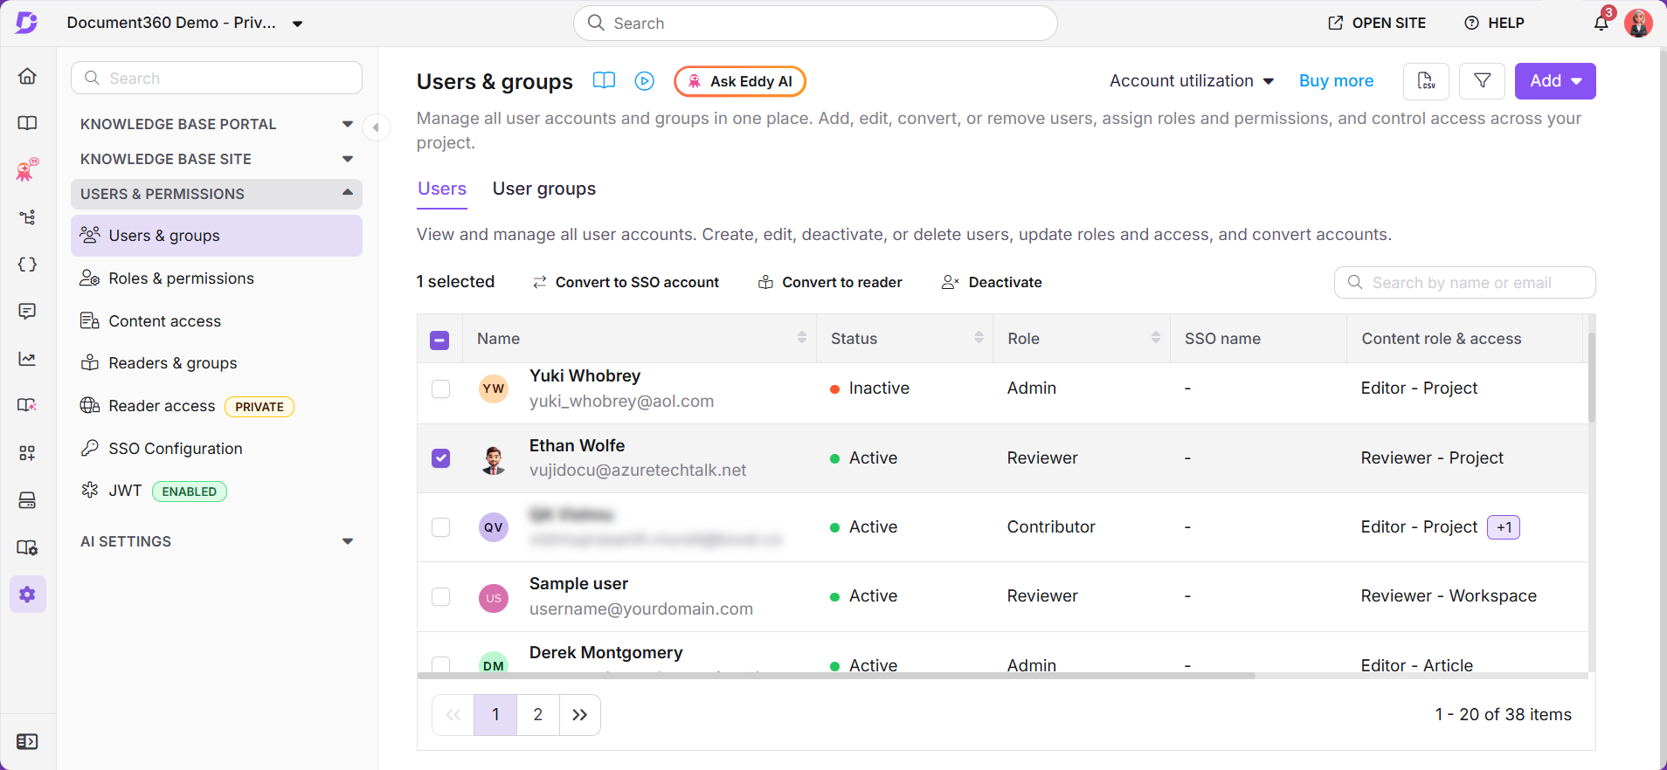Switch to the User groups tab

pyautogui.click(x=544, y=189)
